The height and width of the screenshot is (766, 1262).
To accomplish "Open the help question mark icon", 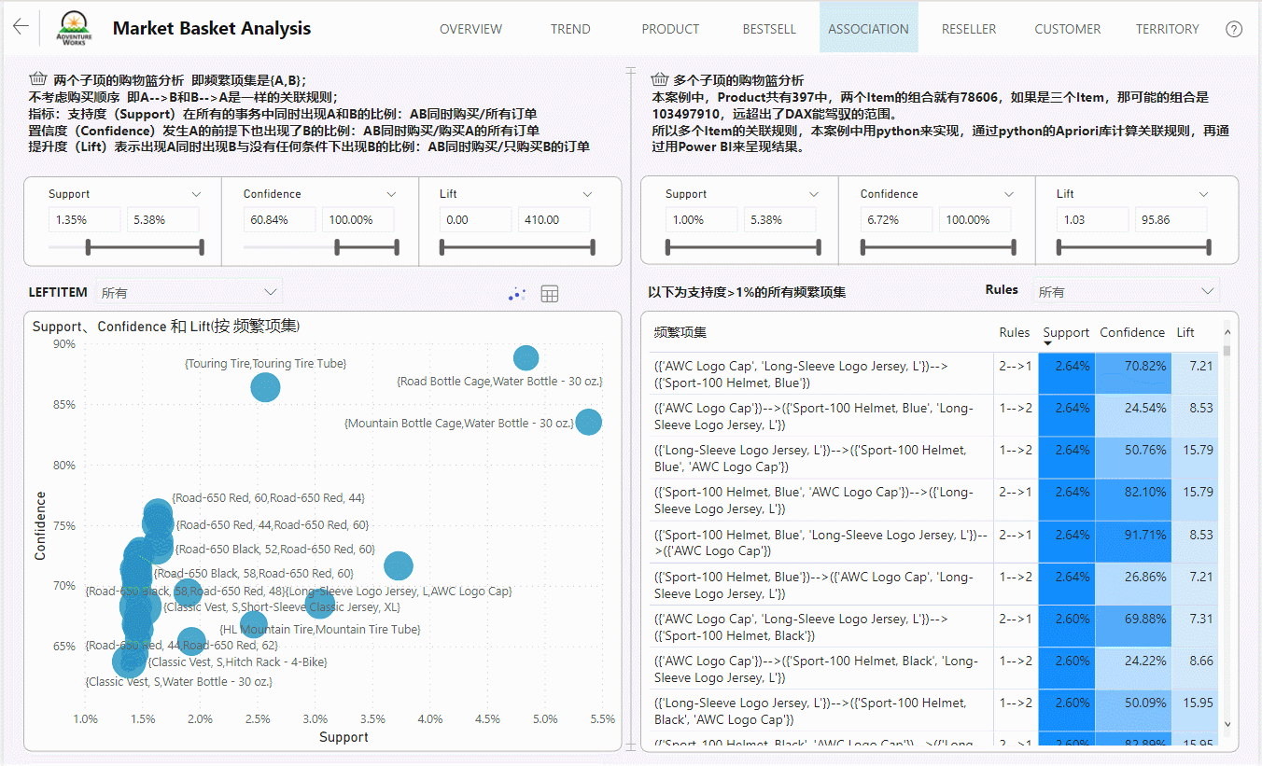I will click(x=1234, y=29).
